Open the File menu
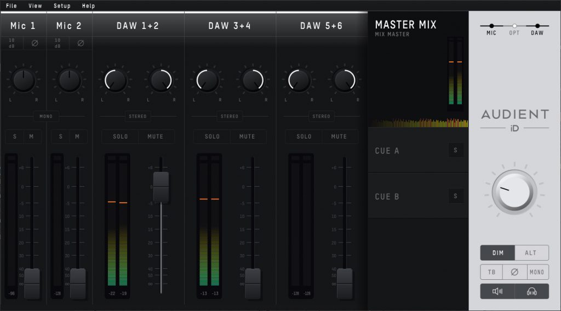Image resolution: width=561 pixels, height=311 pixels. tap(12, 5)
